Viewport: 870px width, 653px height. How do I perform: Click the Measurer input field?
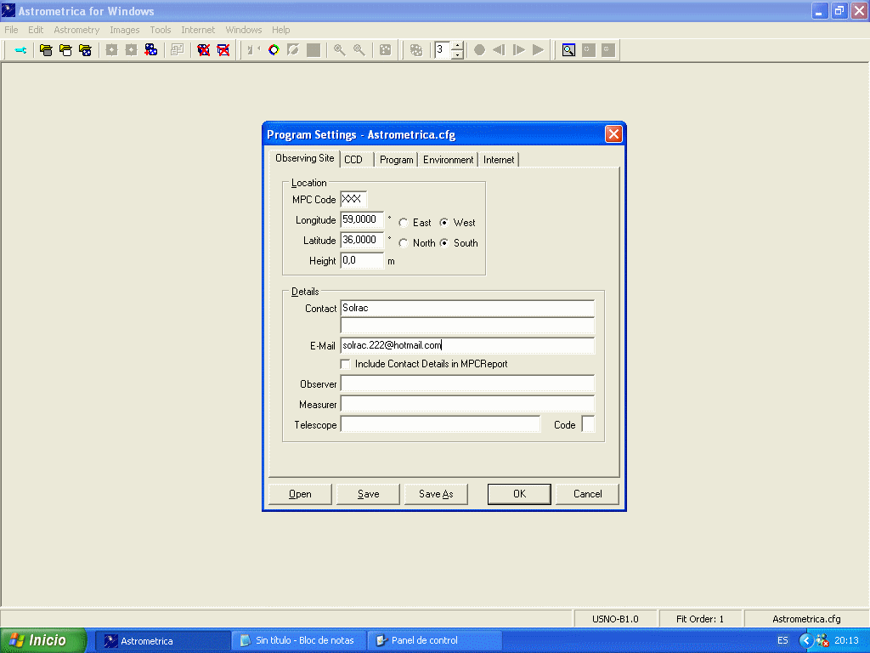coord(467,404)
